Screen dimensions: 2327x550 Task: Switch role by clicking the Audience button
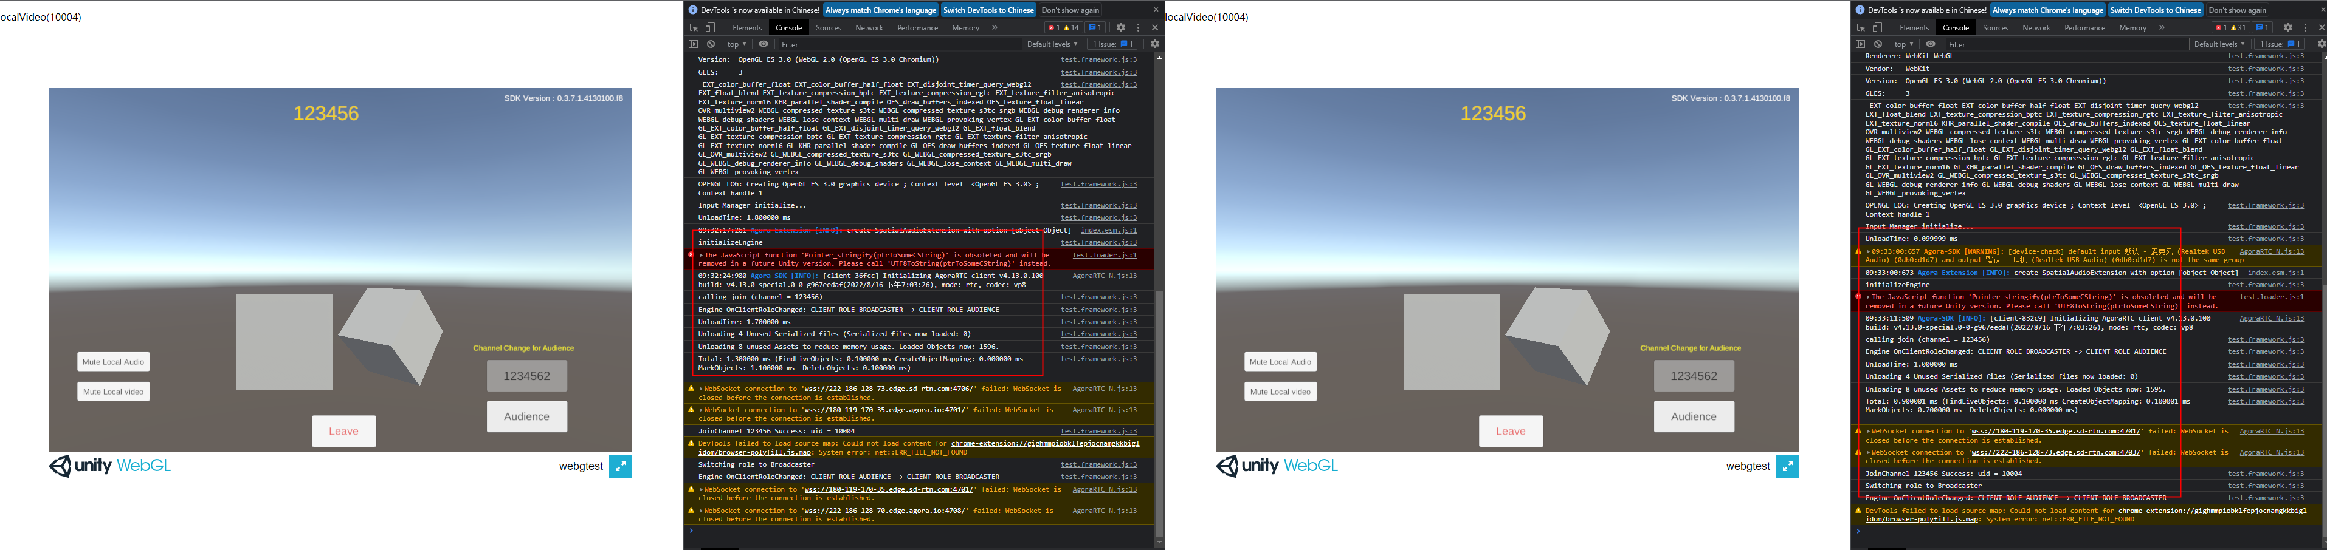pyautogui.click(x=528, y=416)
